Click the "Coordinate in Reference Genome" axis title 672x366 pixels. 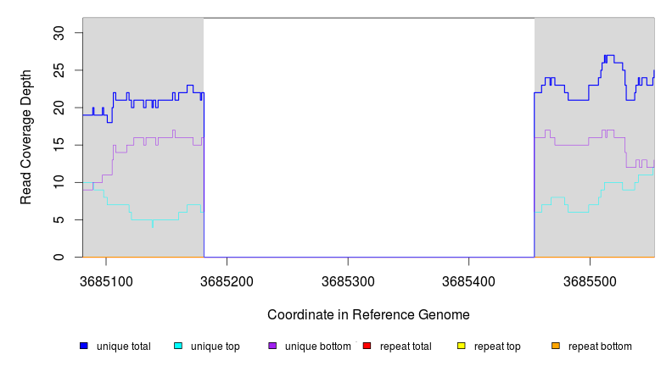[368, 314]
